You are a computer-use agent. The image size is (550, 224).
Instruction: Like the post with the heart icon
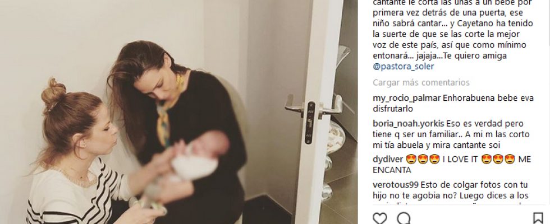pos(379,218)
